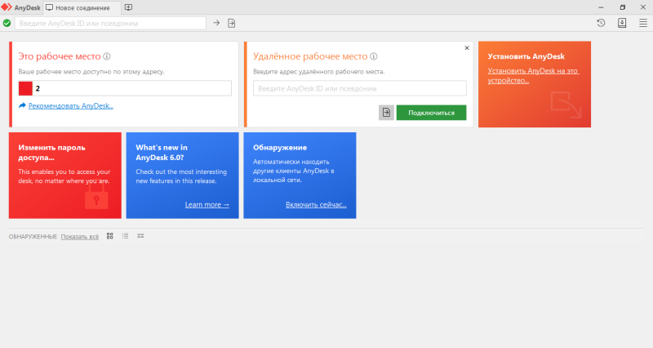Click the gray file transfer button near Подключиться
The height and width of the screenshot is (348, 653).
point(386,113)
